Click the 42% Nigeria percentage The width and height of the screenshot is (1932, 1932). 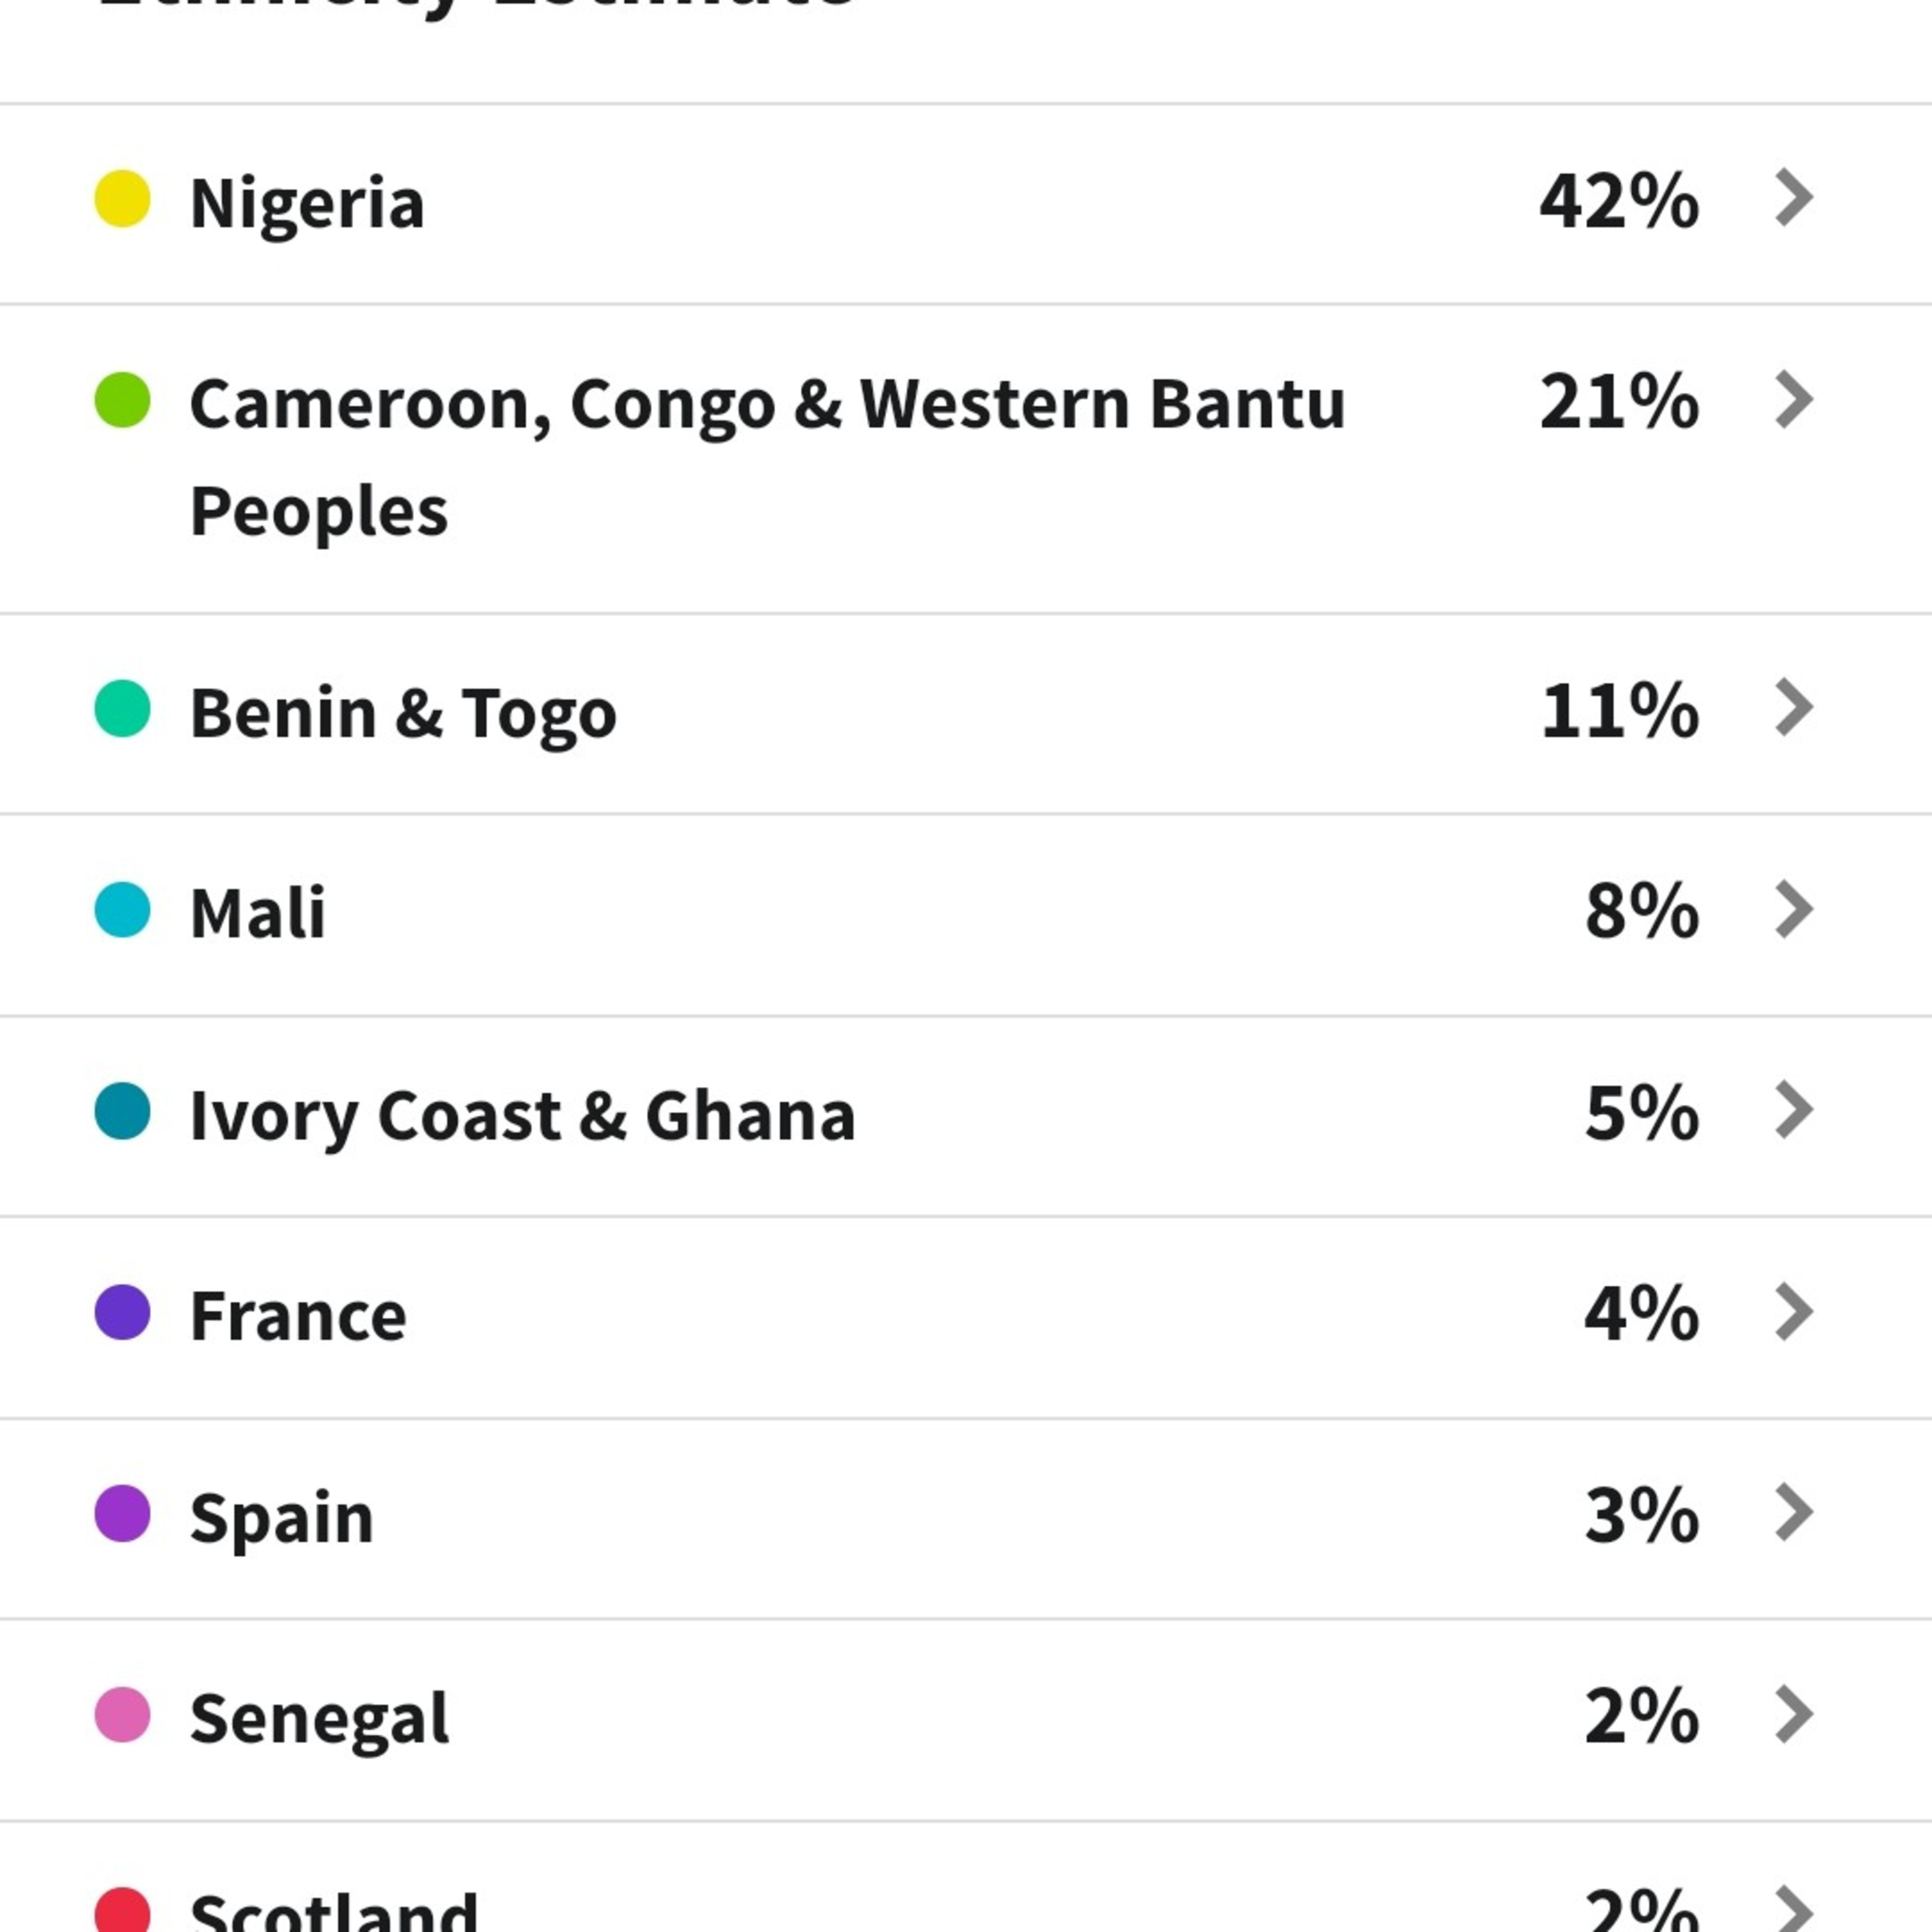click(x=1618, y=201)
